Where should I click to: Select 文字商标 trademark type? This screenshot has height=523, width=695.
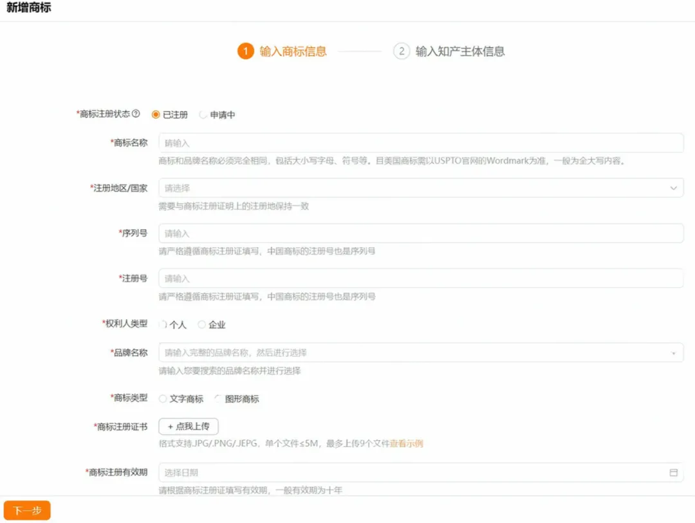point(163,398)
